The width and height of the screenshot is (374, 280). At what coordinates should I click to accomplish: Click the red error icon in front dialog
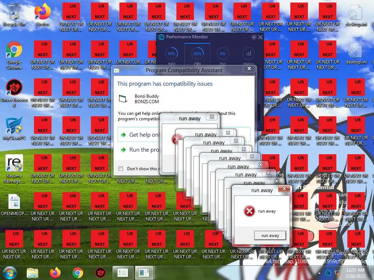pos(249,211)
